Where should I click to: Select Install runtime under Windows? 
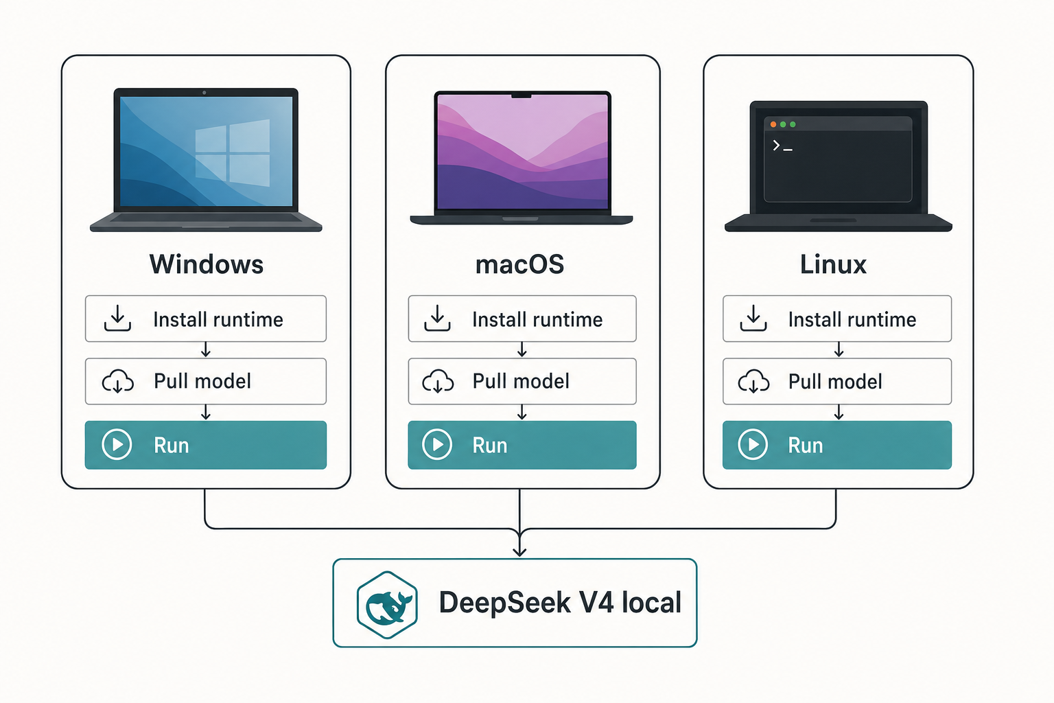206,319
